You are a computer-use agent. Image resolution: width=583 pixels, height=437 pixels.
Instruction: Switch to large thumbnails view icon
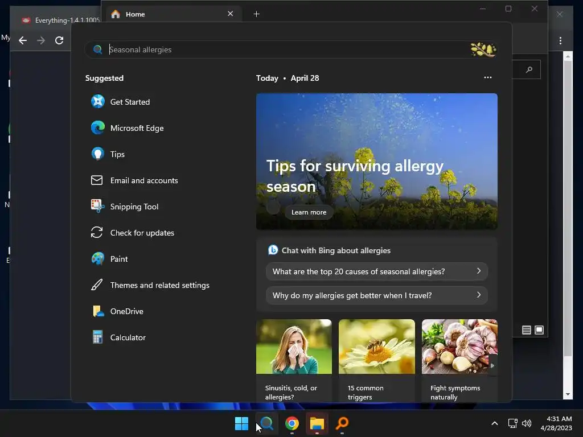[x=539, y=330]
